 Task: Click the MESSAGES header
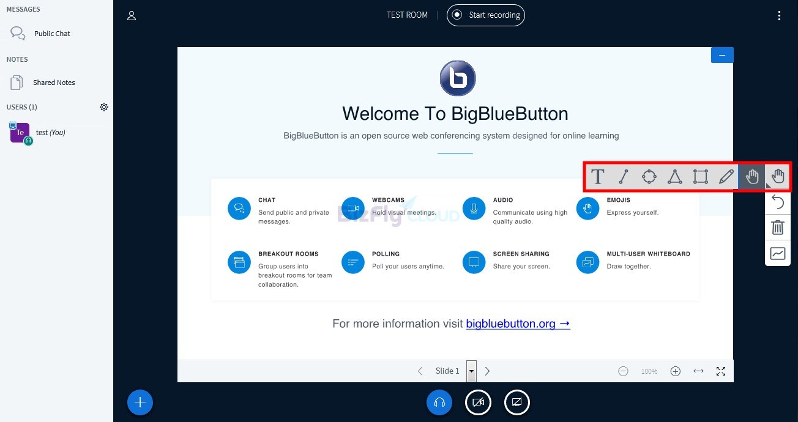(23, 9)
